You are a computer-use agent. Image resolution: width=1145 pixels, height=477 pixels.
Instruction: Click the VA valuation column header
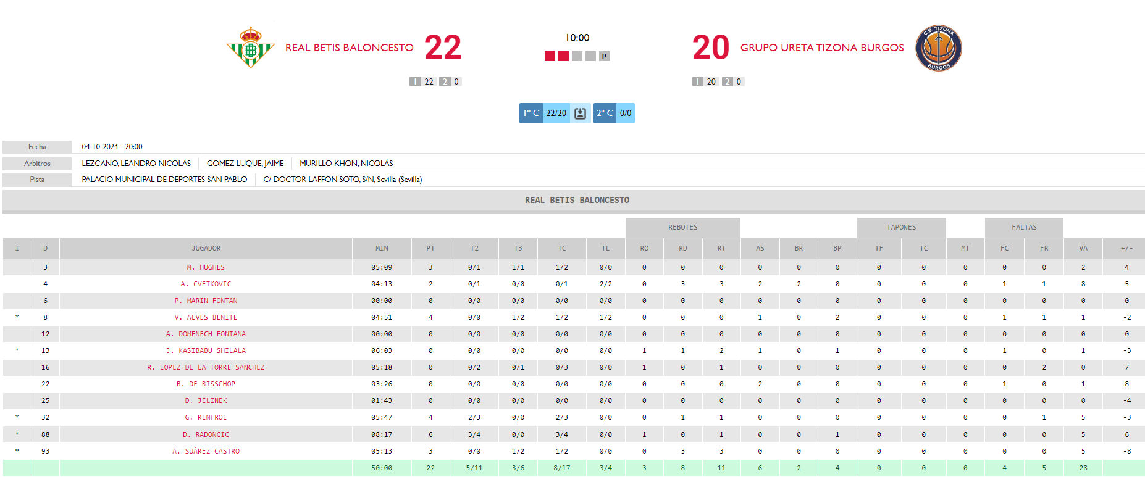1083,248
